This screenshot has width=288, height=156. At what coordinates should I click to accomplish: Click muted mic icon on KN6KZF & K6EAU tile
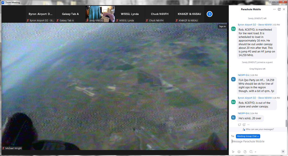[x=177, y=20]
